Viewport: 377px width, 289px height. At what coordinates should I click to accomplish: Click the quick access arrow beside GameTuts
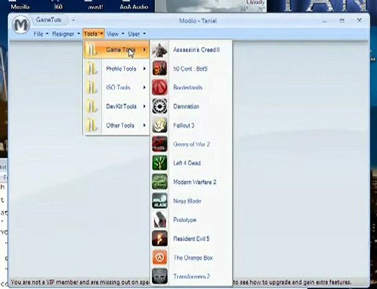click(x=73, y=20)
